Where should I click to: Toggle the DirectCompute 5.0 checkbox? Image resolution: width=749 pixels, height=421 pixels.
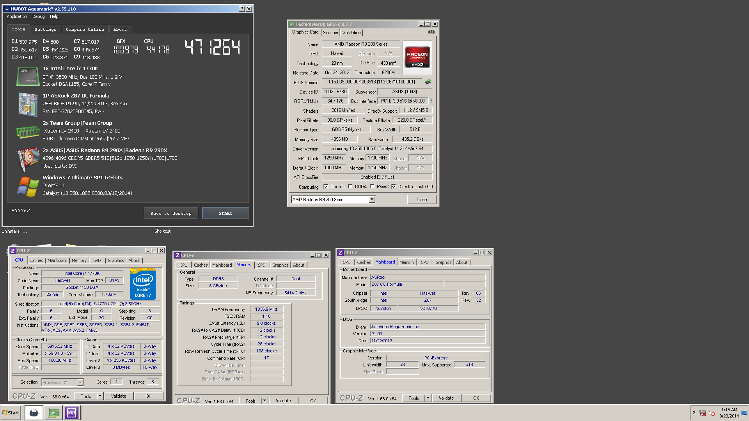point(394,186)
